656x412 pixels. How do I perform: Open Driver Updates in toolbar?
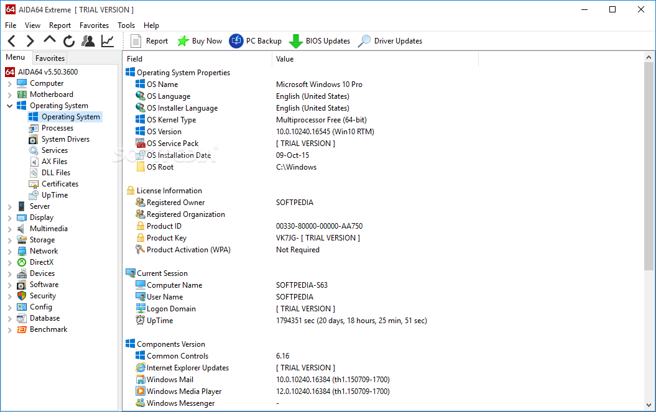tap(390, 41)
